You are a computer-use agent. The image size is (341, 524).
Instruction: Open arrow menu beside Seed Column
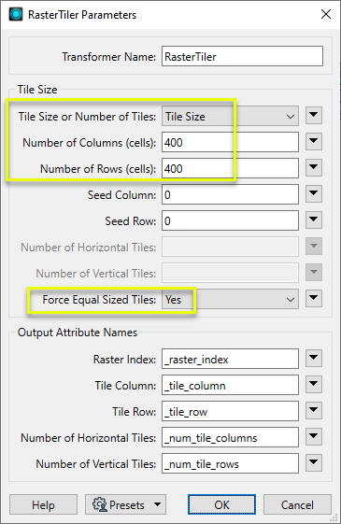point(314,194)
